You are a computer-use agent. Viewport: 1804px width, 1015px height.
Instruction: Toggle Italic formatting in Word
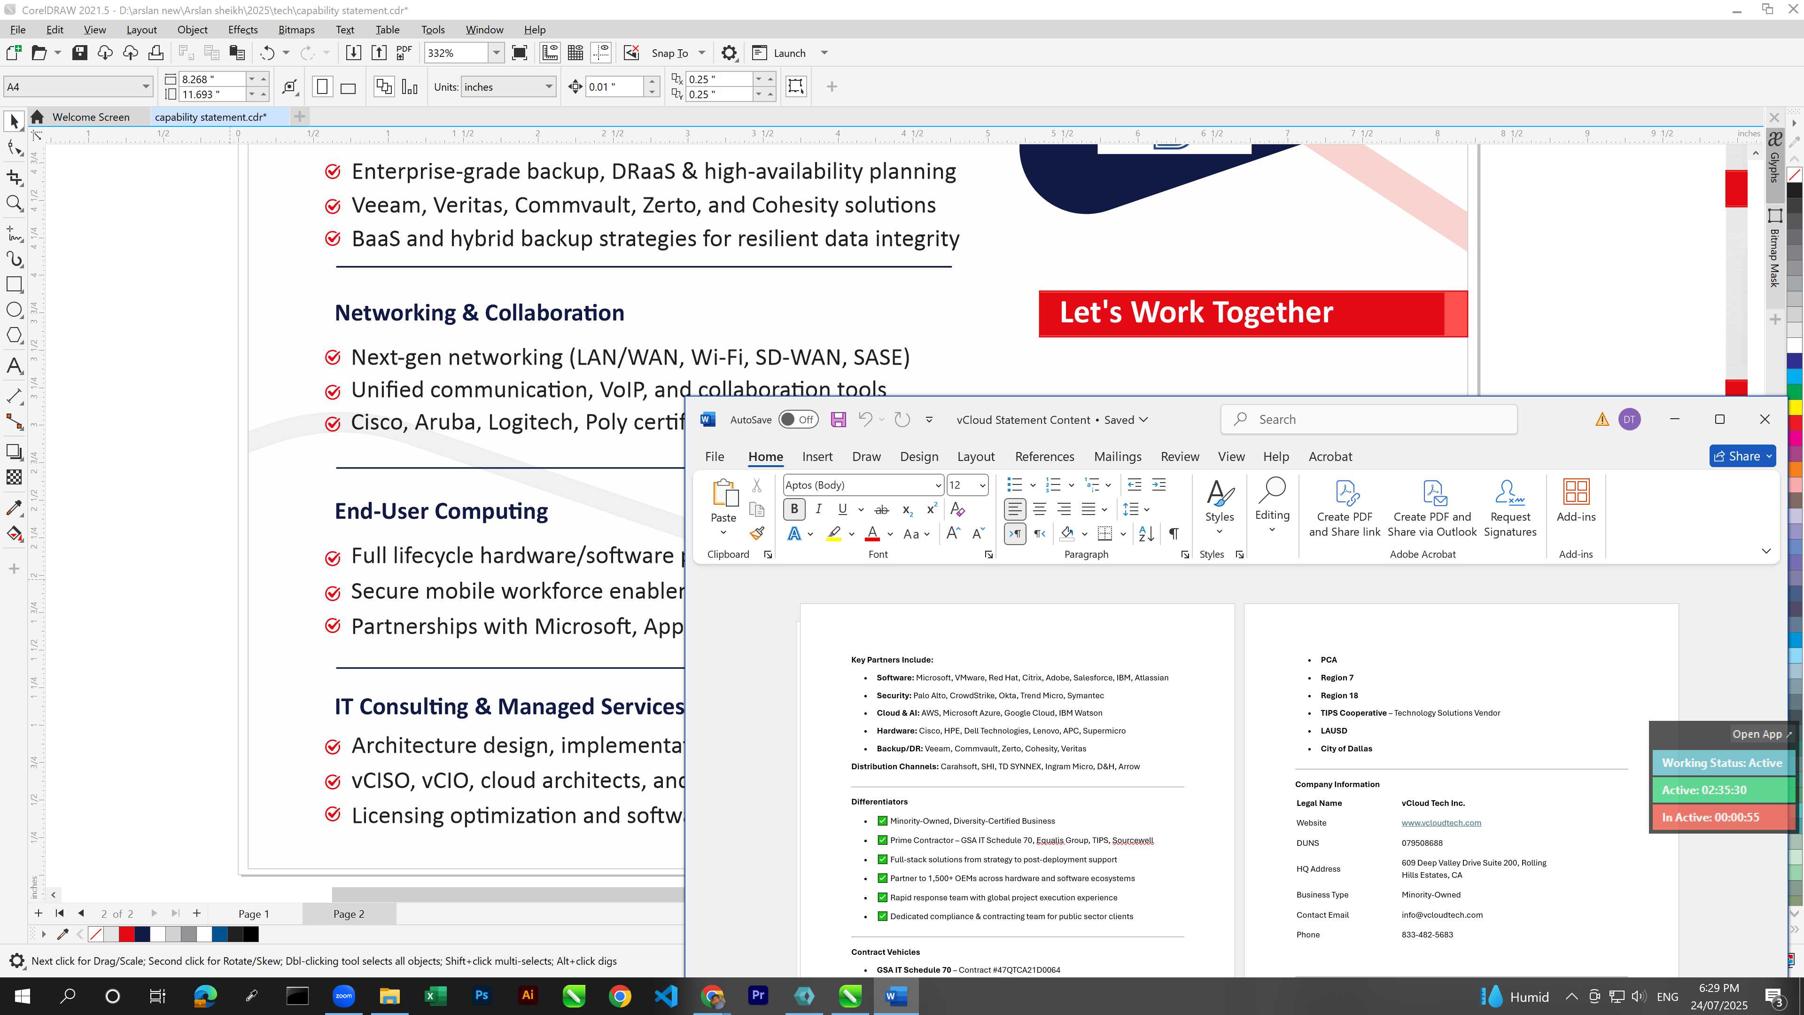click(818, 509)
